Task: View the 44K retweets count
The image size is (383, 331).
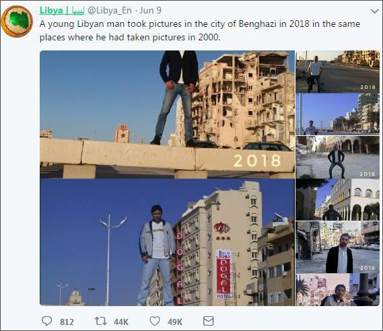Action: point(121,322)
